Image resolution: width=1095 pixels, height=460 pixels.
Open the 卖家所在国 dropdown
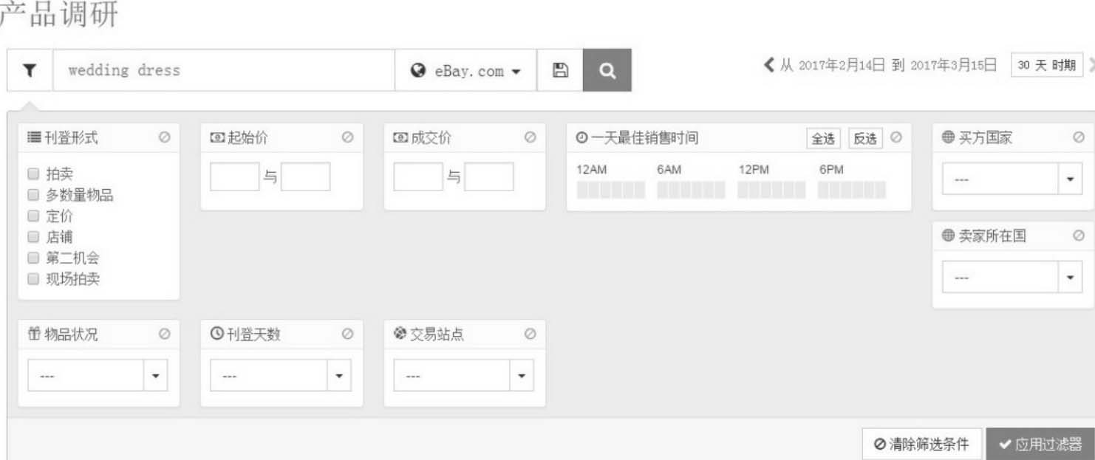point(1012,277)
